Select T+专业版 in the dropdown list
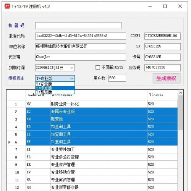Viewport: 191px width, 191px height. click(55, 84)
